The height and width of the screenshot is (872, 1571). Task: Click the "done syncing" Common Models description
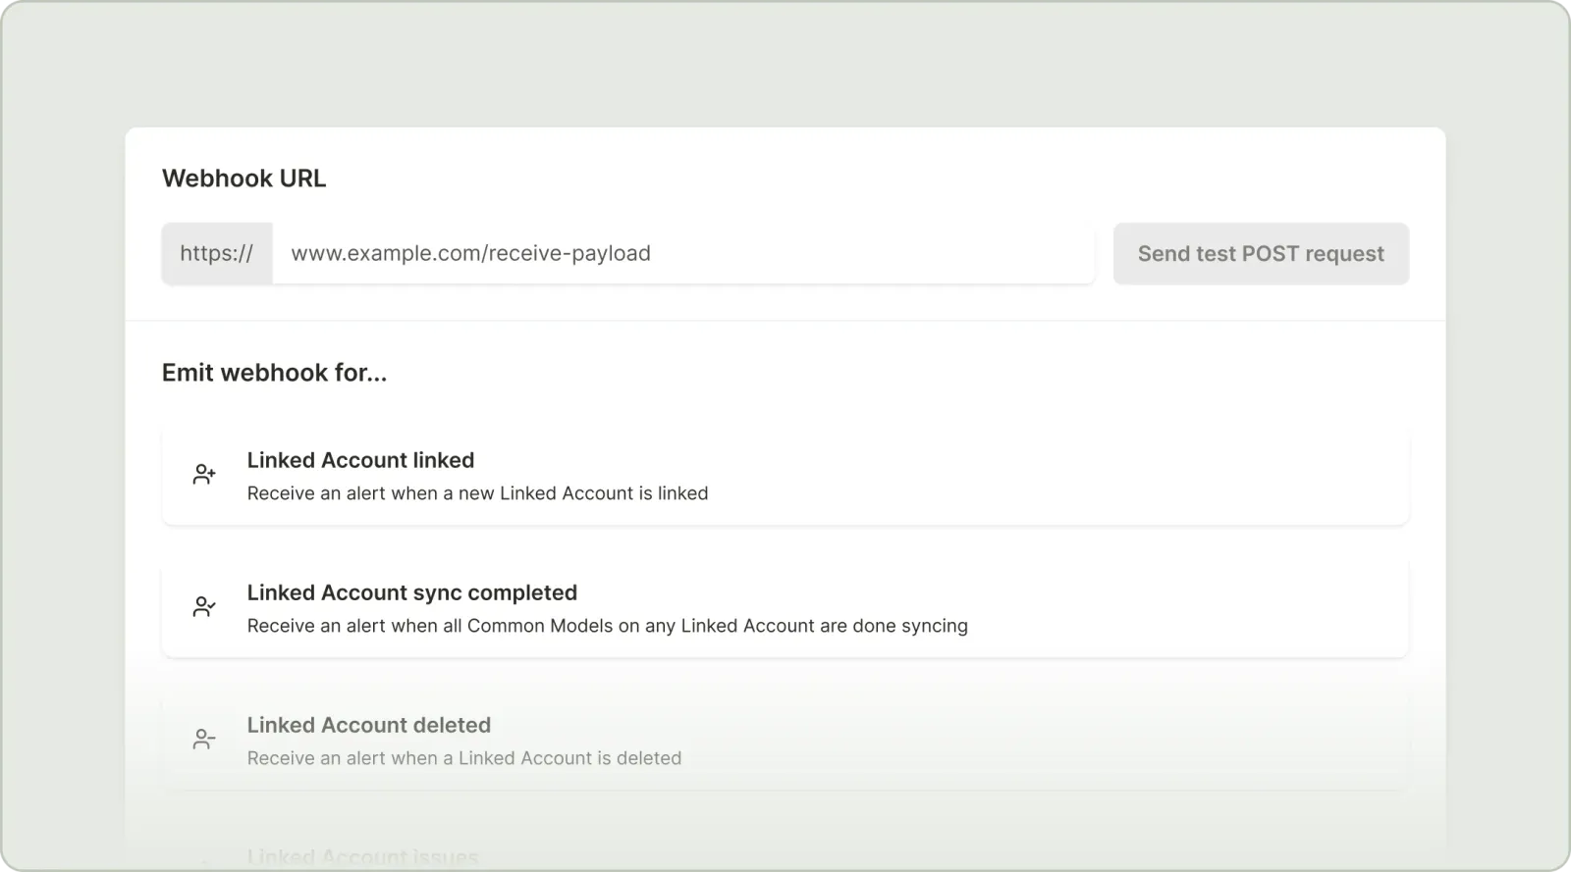(607, 626)
